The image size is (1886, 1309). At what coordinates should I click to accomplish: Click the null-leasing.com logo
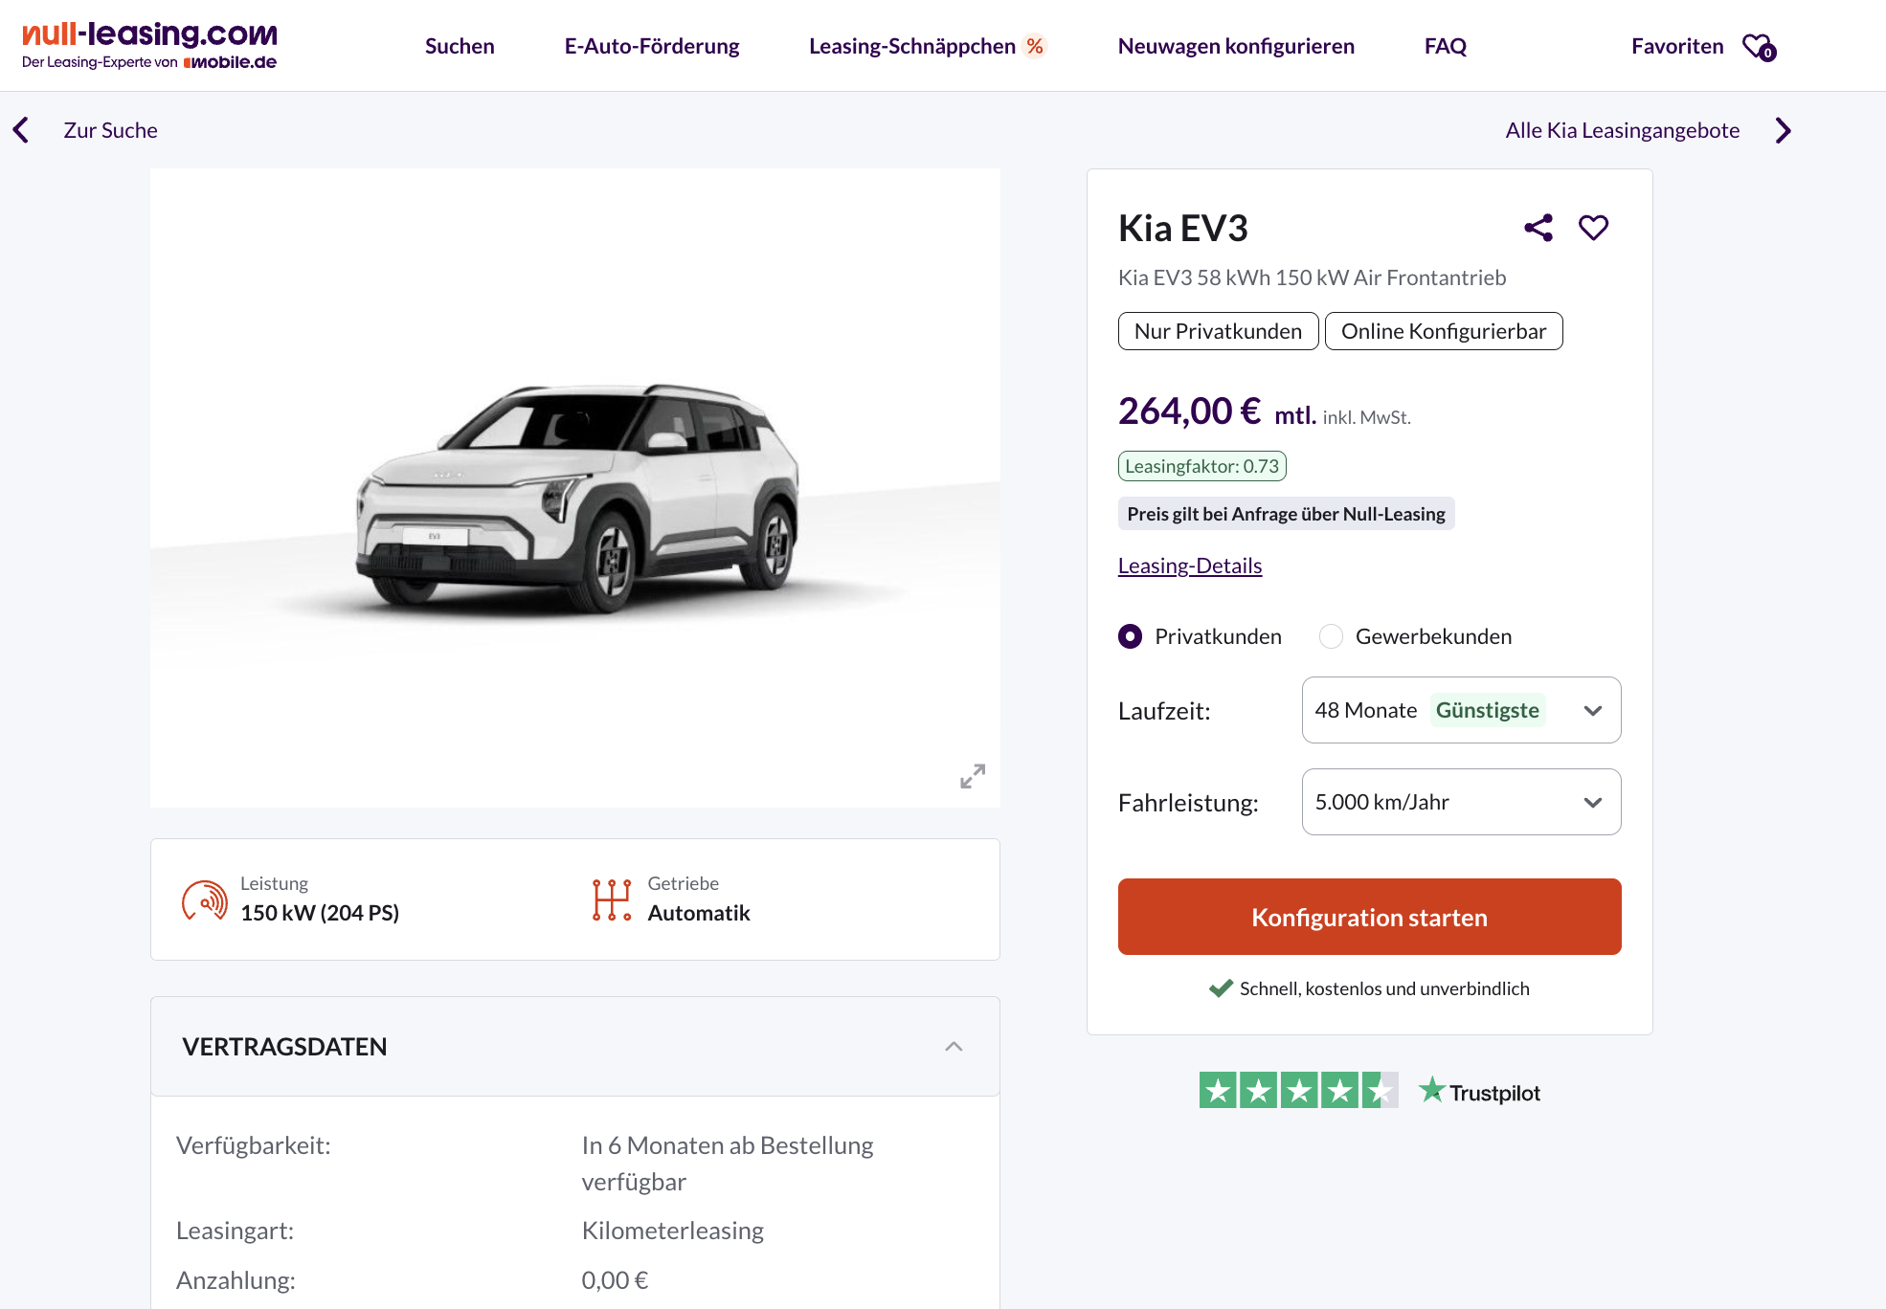pyautogui.click(x=149, y=45)
